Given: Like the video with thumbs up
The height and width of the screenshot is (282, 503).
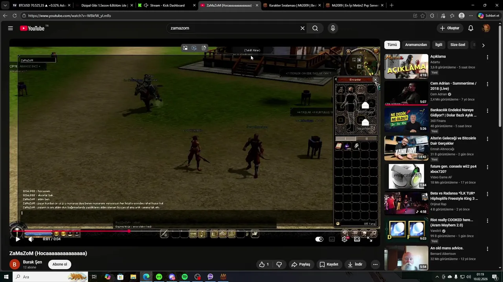Looking at the screenshot, I should tap(264, 264).
